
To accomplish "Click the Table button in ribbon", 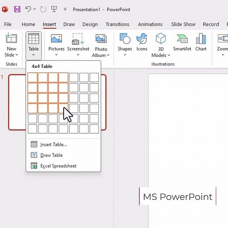I will (33, 46).
